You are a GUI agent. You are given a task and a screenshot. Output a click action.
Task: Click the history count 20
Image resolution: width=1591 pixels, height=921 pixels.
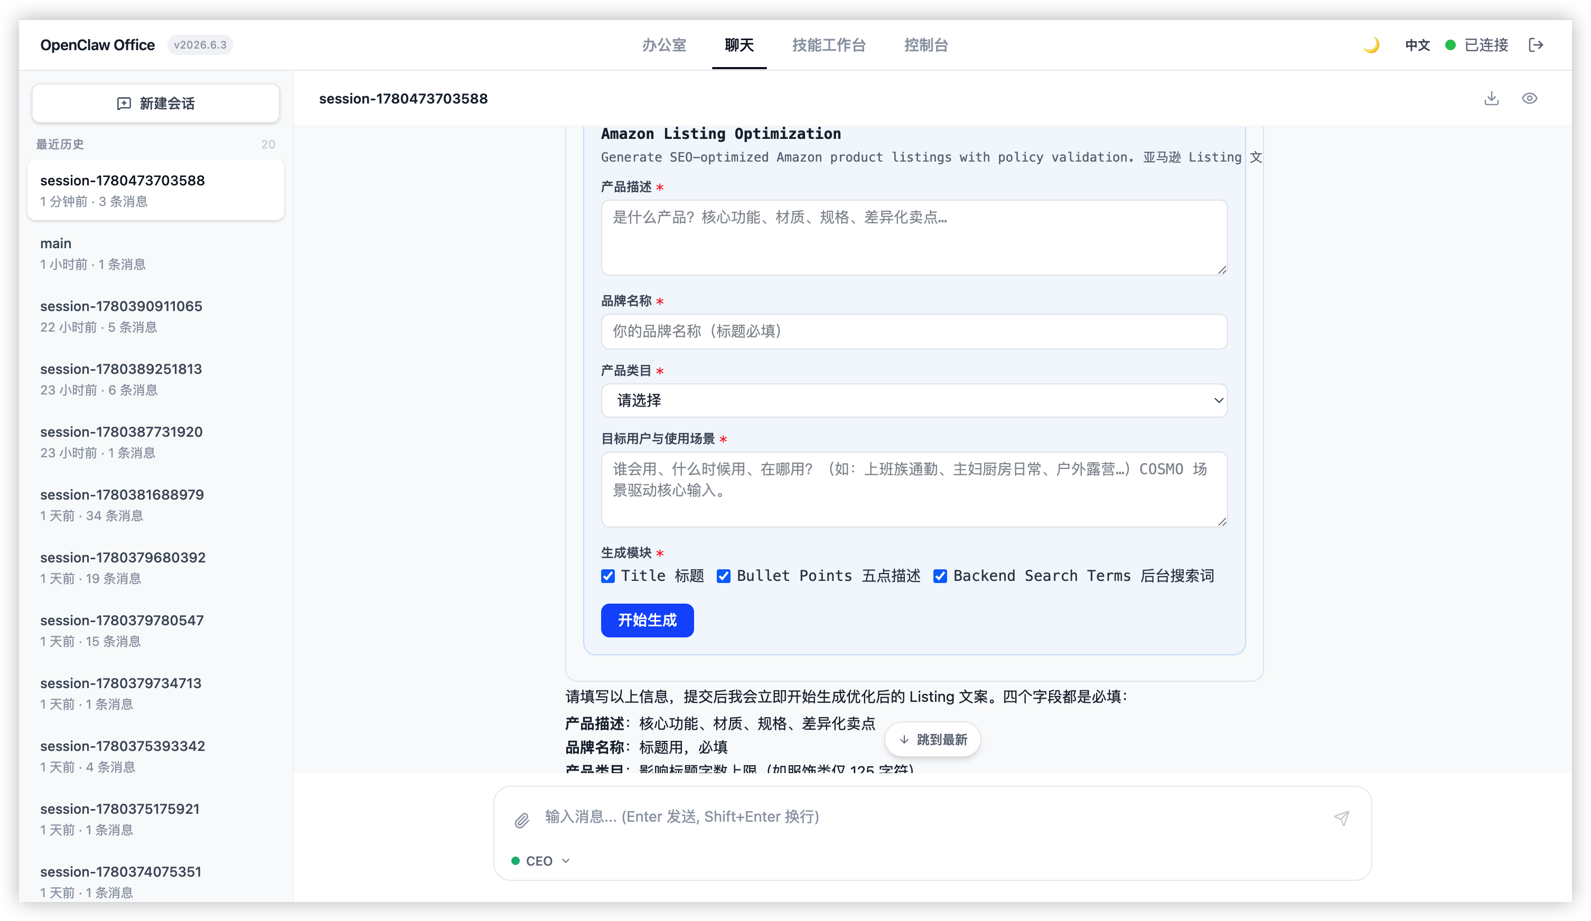click(268, 144)
